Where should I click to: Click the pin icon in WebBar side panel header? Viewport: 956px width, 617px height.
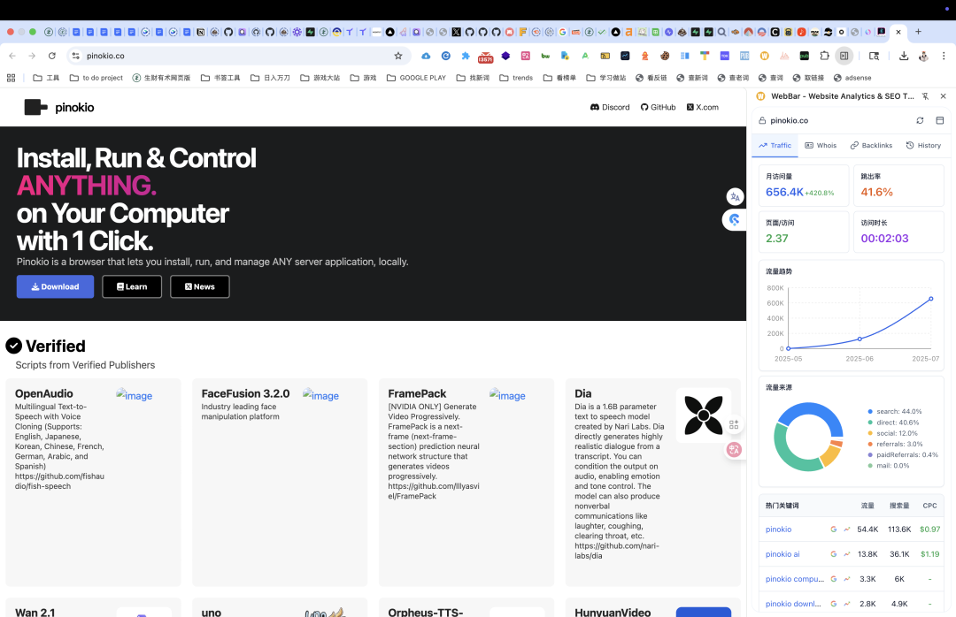pyautogui.click(x=926, y=96)
